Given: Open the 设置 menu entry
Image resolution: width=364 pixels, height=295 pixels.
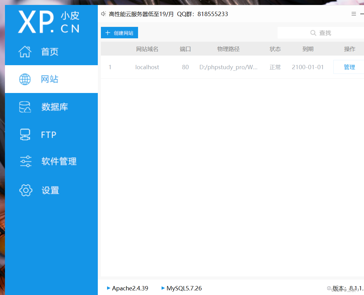Looking at the screenshot, I should point(50,190).
